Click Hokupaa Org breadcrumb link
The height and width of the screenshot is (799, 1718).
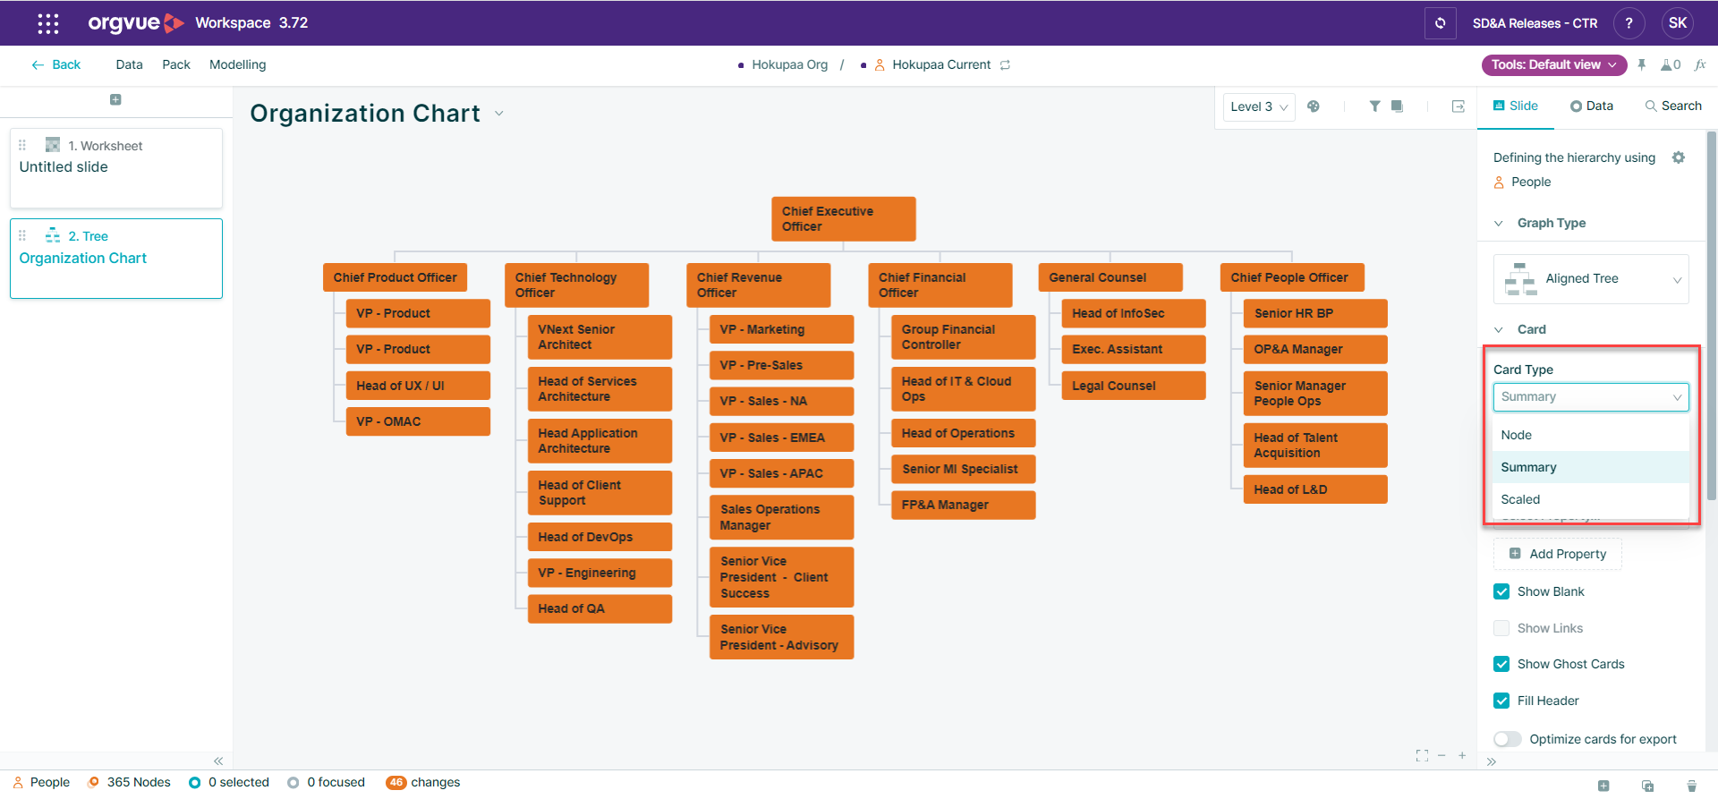click(789, 64)
